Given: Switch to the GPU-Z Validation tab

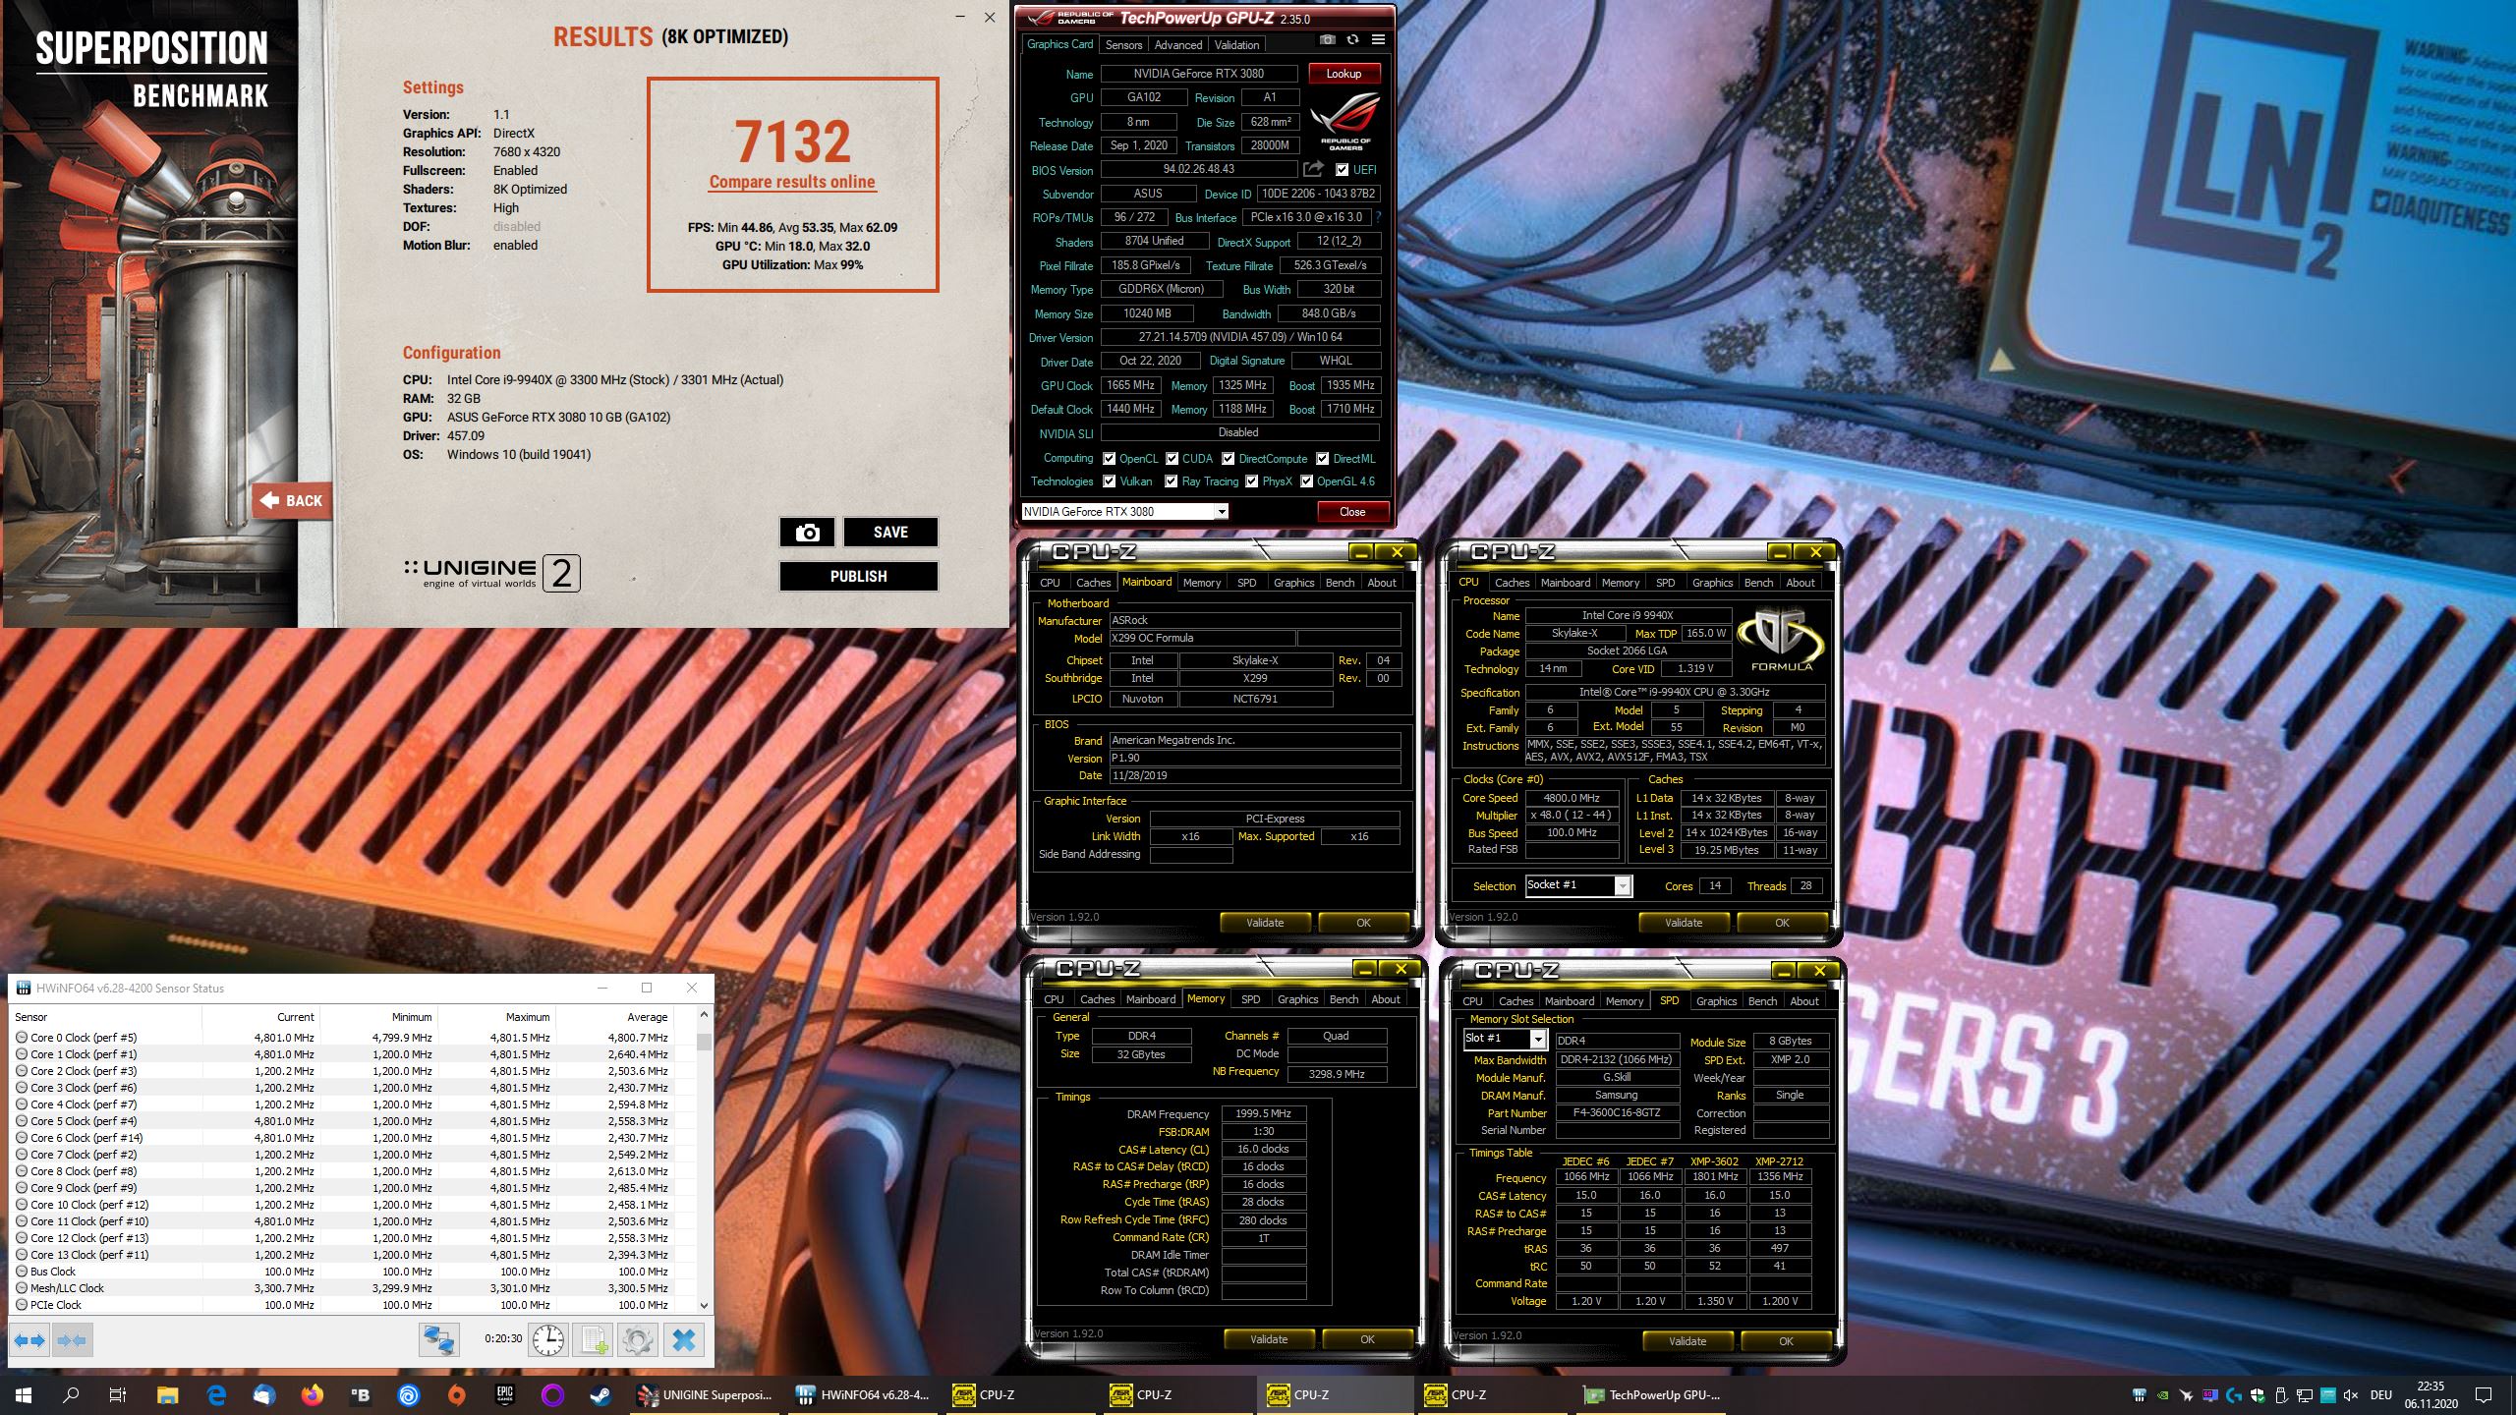Looking at the screenshot, I should point(1236,44).
